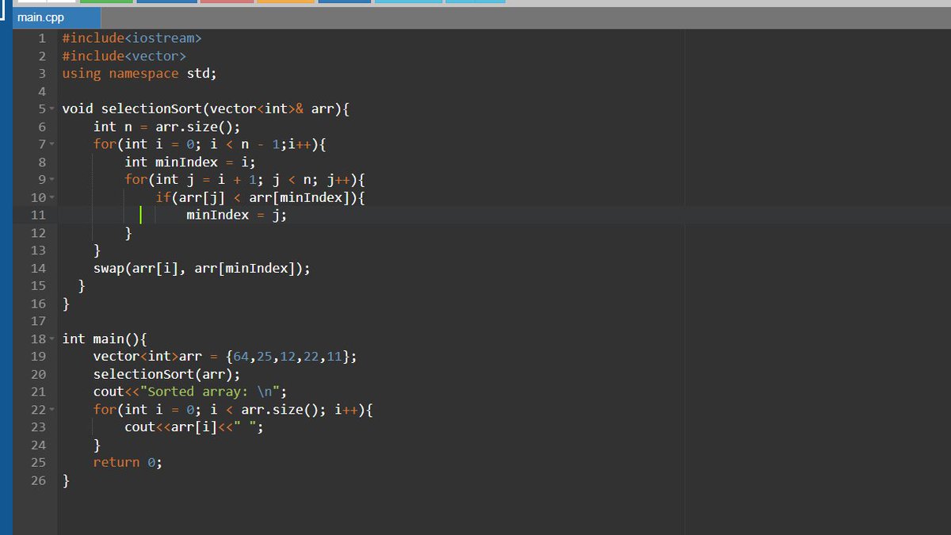Click the 'int n = arr.size();' statement
Viewport: 951px width, 535px height.
pyautogui.click(x=166, y=126)
